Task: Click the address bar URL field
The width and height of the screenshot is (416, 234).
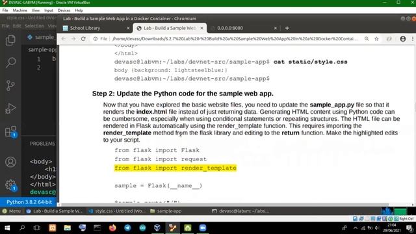Action: pos(235,39)
